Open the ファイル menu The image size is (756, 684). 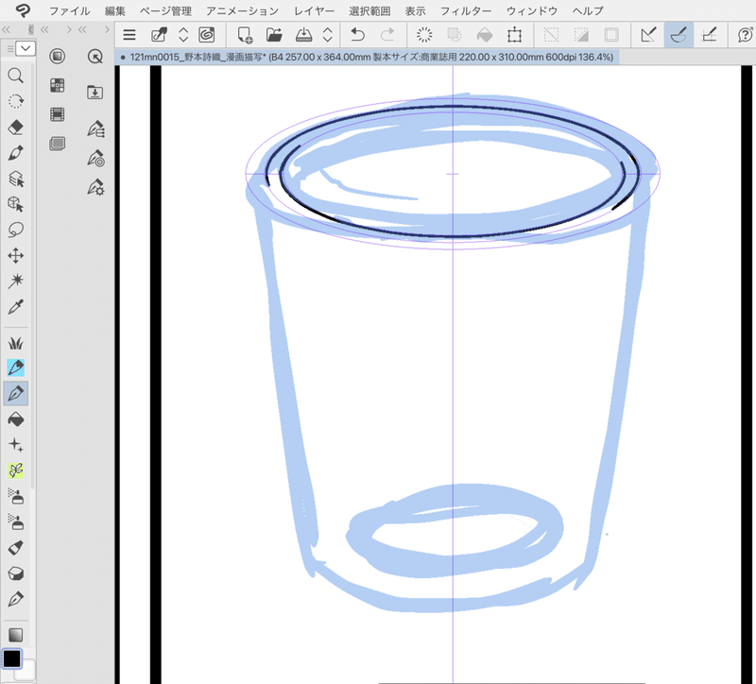coord(69,10)
